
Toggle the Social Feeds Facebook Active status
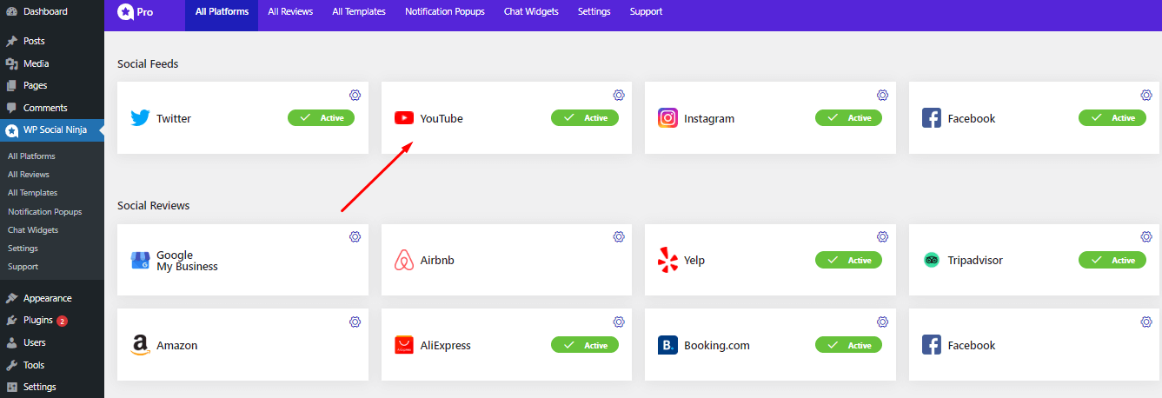[x=1112, y=117]
